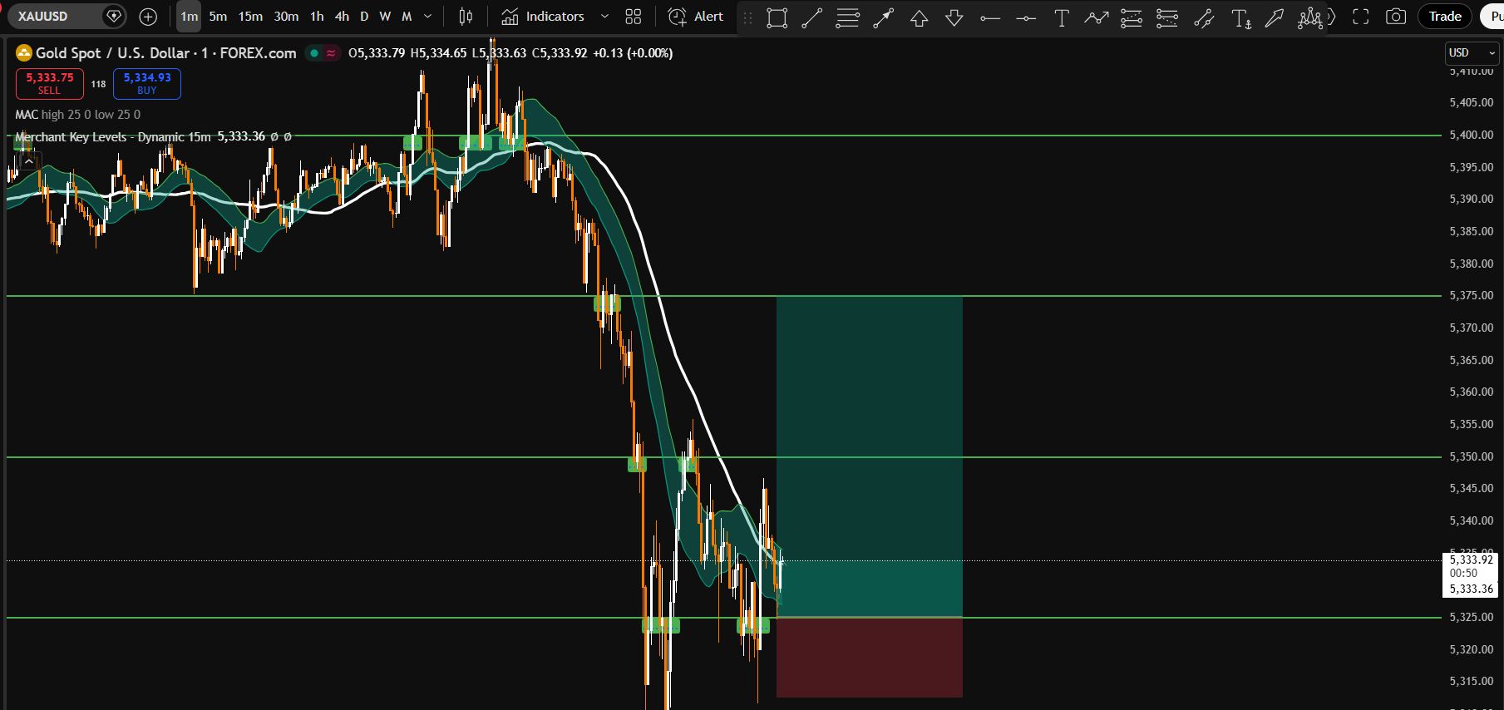Screen dimensions: 1504x710
Task: Click the XAUUSD symbol search field
Action: 54,17
